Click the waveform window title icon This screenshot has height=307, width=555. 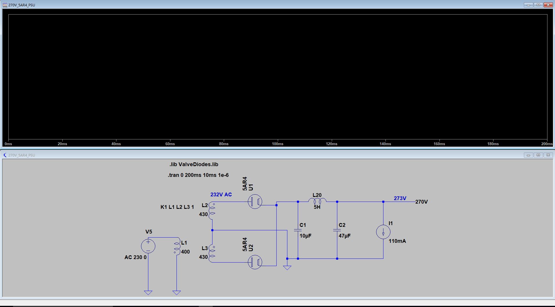click(x=5, y=5)
